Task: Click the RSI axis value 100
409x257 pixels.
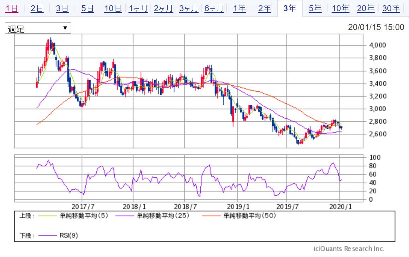Action: [375, 157]
